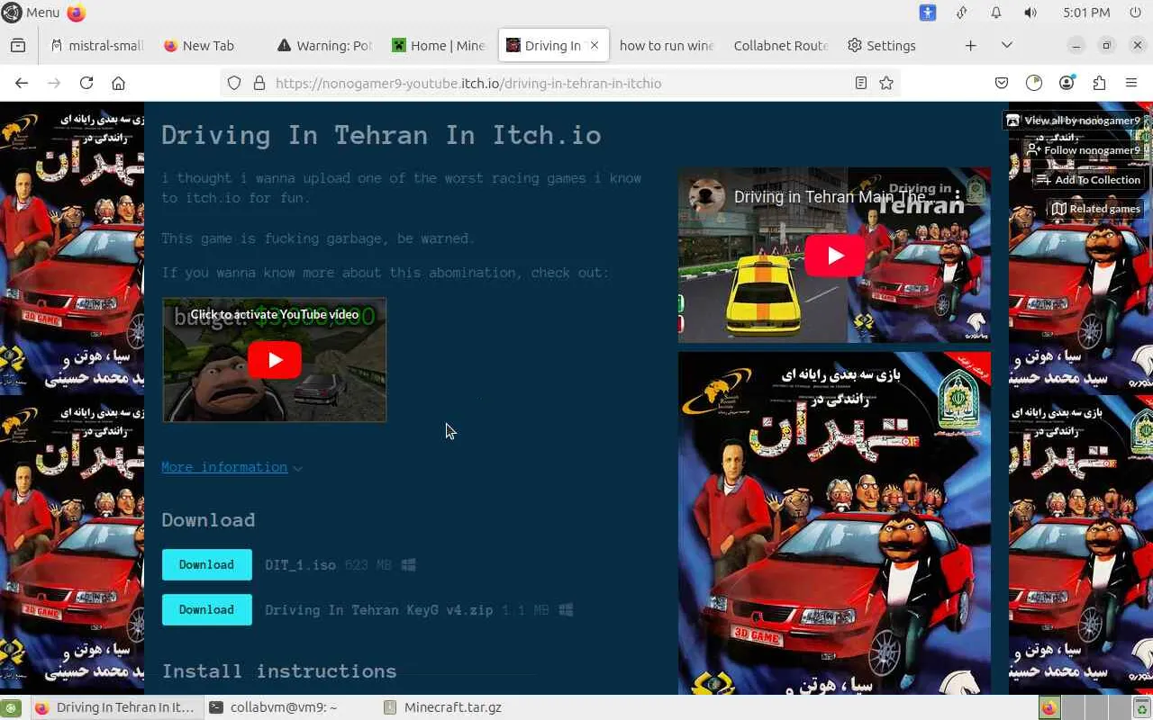The height and width of the screenshot is (720, 1153).
Task: Open the notifications bell in top panel
Action: coord(996,13)
